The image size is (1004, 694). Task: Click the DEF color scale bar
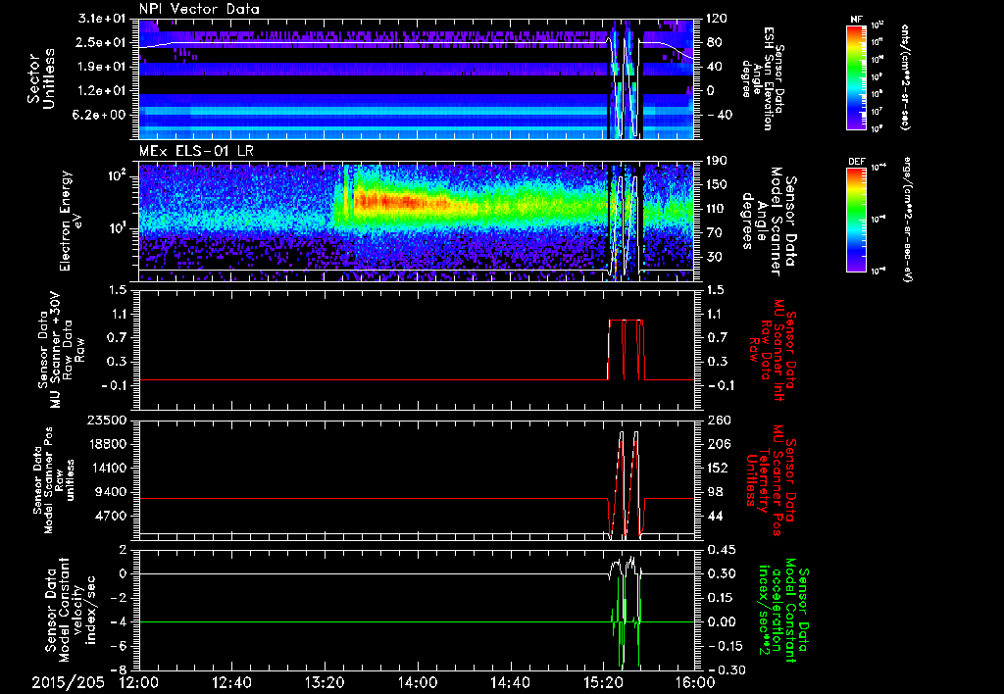click(856, 219)
